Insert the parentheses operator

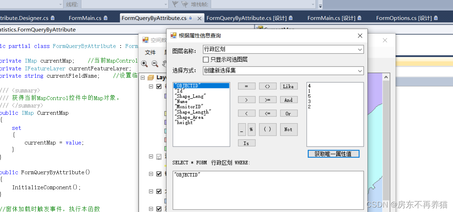(268, 129)
